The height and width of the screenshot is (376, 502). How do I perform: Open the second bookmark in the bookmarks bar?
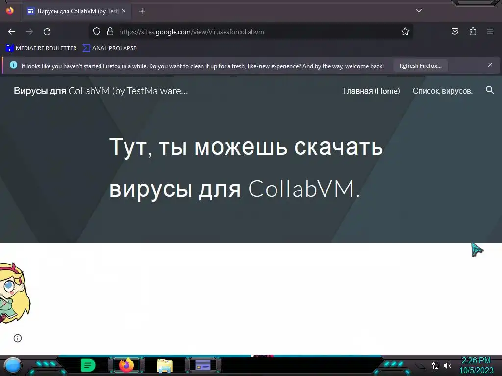(x=109, y=48)
